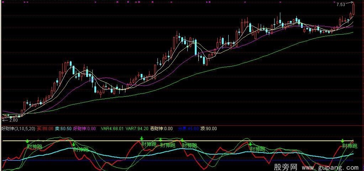364x171 pixels.
Task: Click the 7.53 high price label
Action: pyautogui.click(x=340, y=4)
